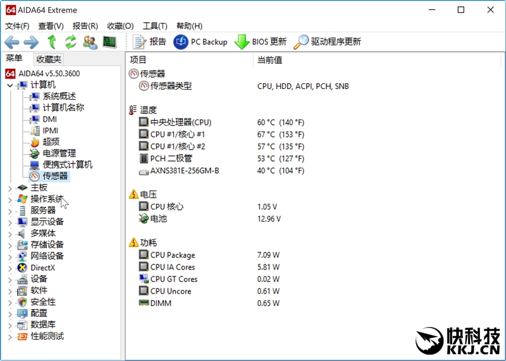The width and height of the screenshot is (506, 361).
Task: Click the Forward navigation arrow
Action: 31,42
